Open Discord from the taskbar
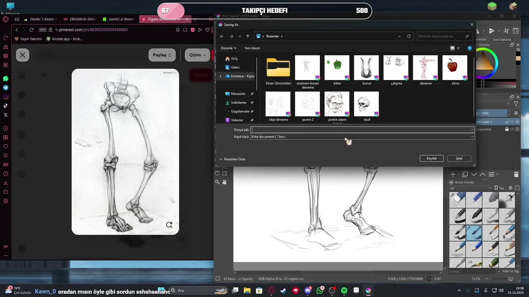 (307, 290)
